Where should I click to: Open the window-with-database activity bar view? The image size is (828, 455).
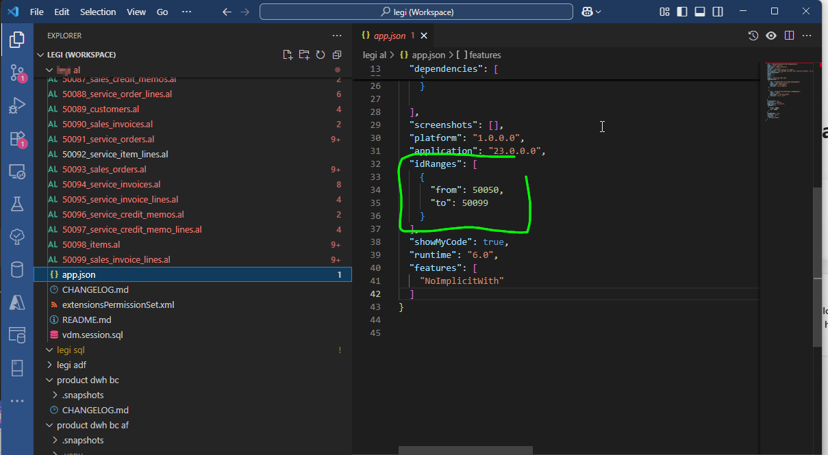click(x=17, y=335)
